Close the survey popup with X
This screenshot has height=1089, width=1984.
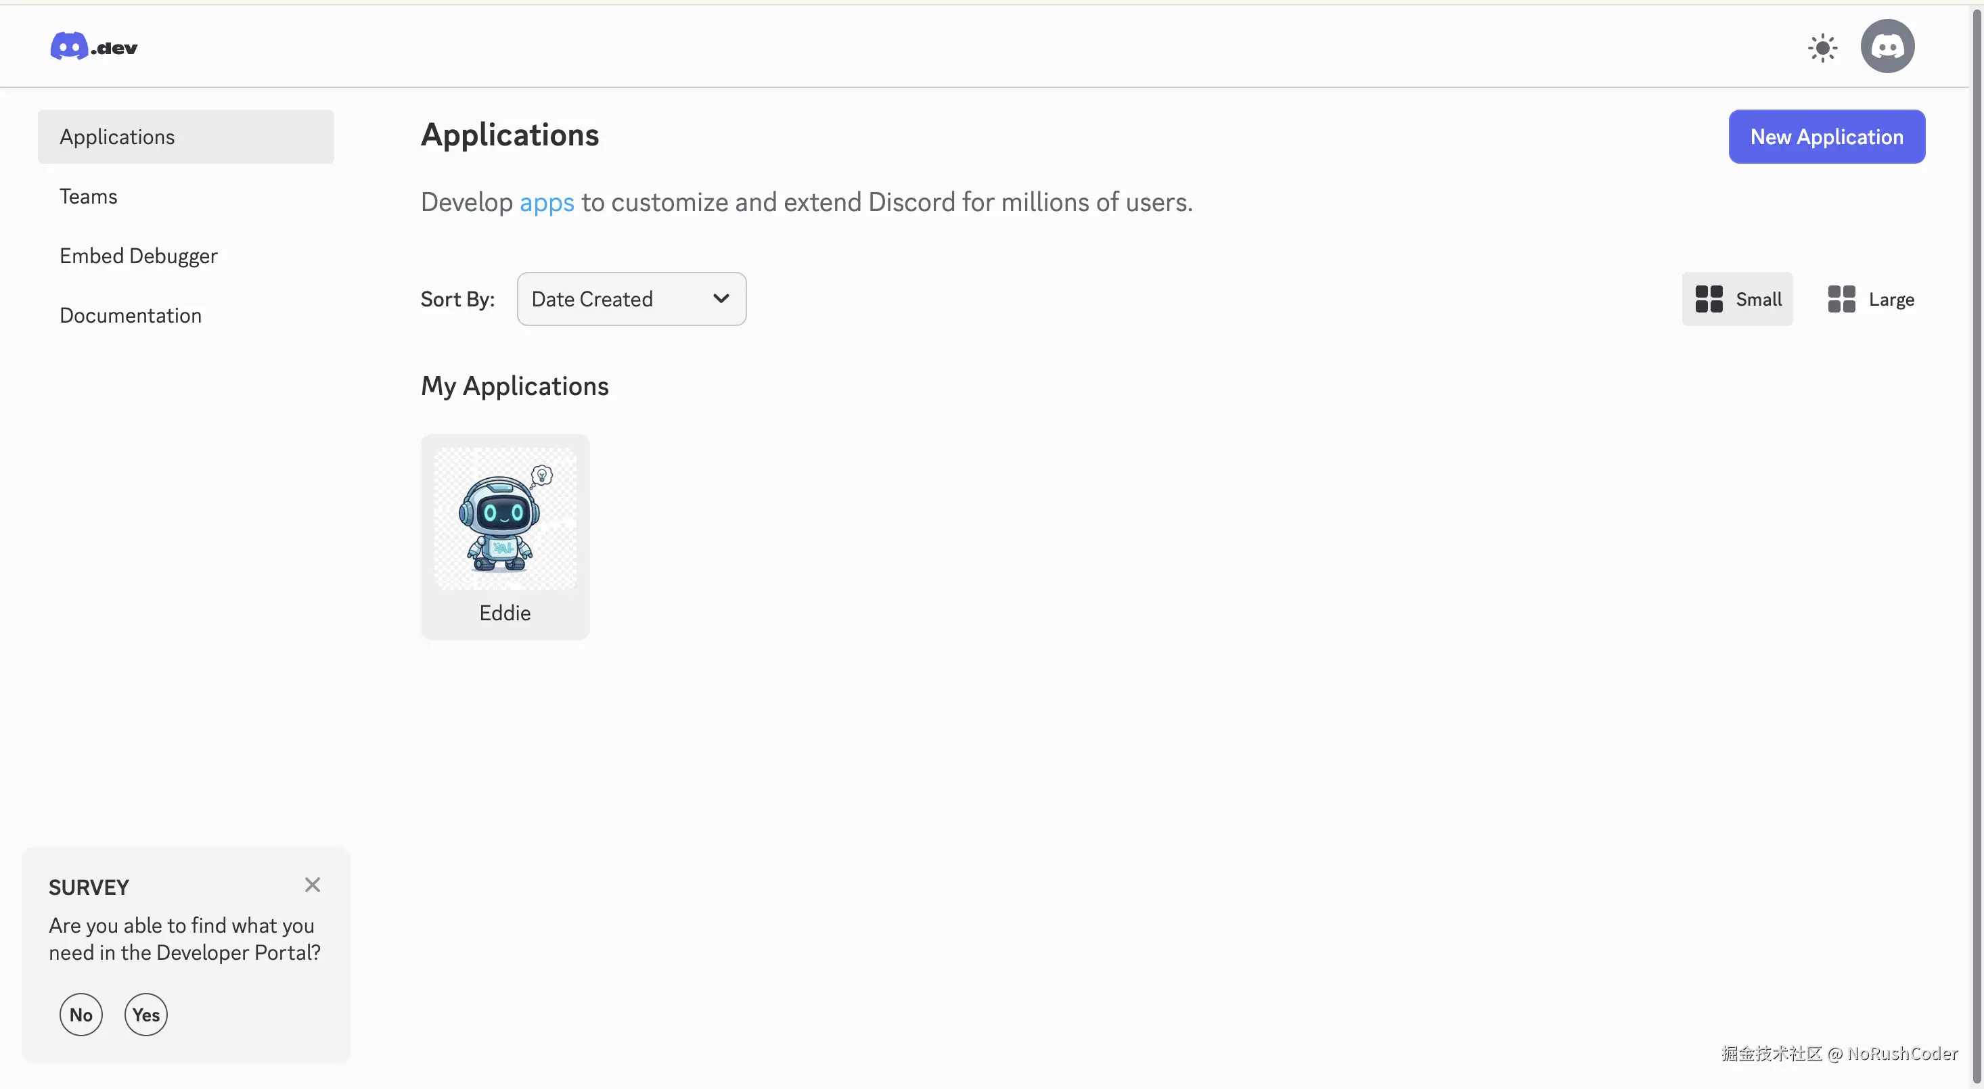click(312, 885)
